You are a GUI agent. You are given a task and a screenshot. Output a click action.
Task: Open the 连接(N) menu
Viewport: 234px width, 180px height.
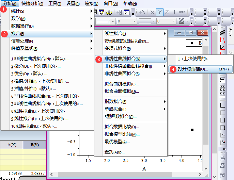[x=92, y=4]
